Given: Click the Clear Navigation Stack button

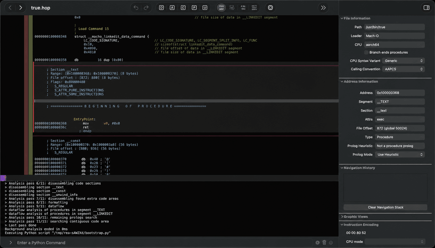Looking at the screenshot, I should [385, 207].
